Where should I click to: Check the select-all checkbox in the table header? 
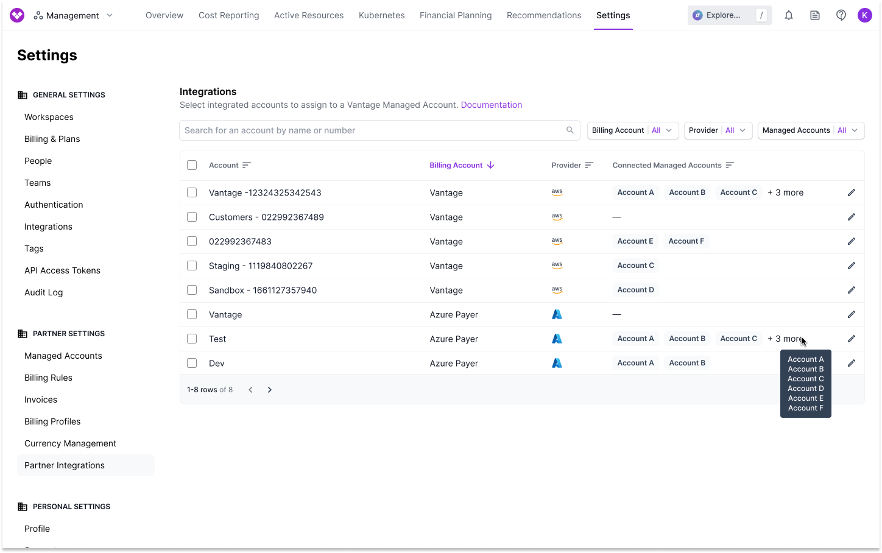[x=192, y=164]
